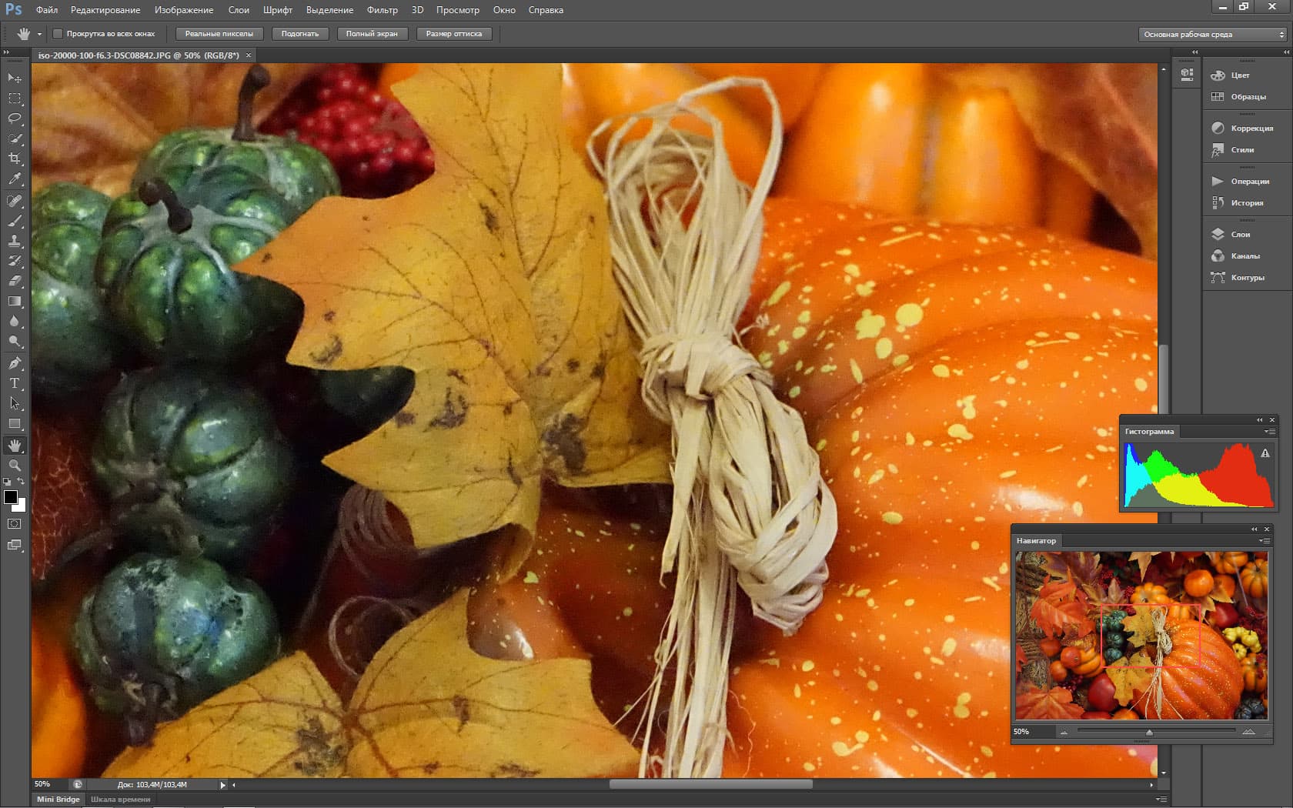Swap foreground and background colors

22,482
